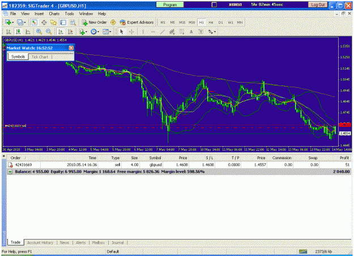Open the Tools menu
This screenshot has height=256, width=354.
tap(69, 14)
